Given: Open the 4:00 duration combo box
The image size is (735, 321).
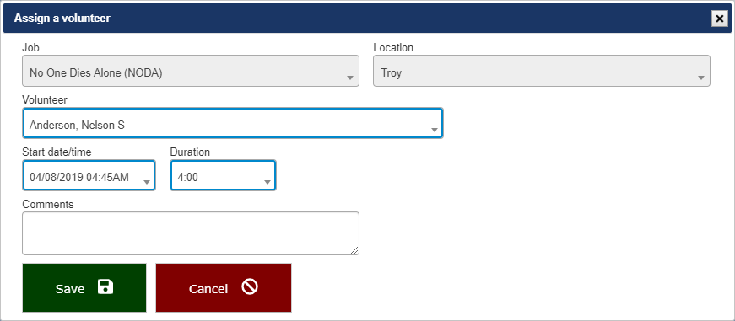Looking at the screenshot, I should (223, 175).
